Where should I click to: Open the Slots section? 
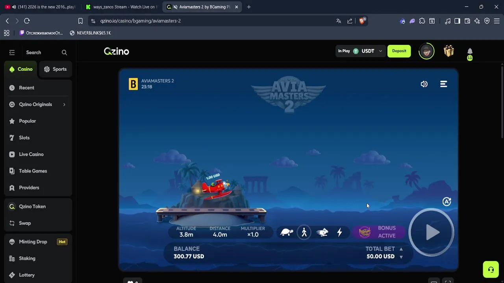click(x=38, y=138)
